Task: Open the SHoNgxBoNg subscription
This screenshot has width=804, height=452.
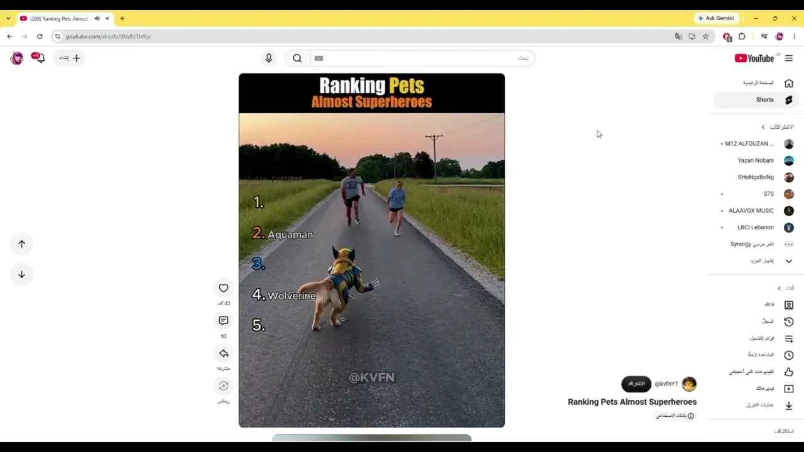Action: [x=758, y=178]
